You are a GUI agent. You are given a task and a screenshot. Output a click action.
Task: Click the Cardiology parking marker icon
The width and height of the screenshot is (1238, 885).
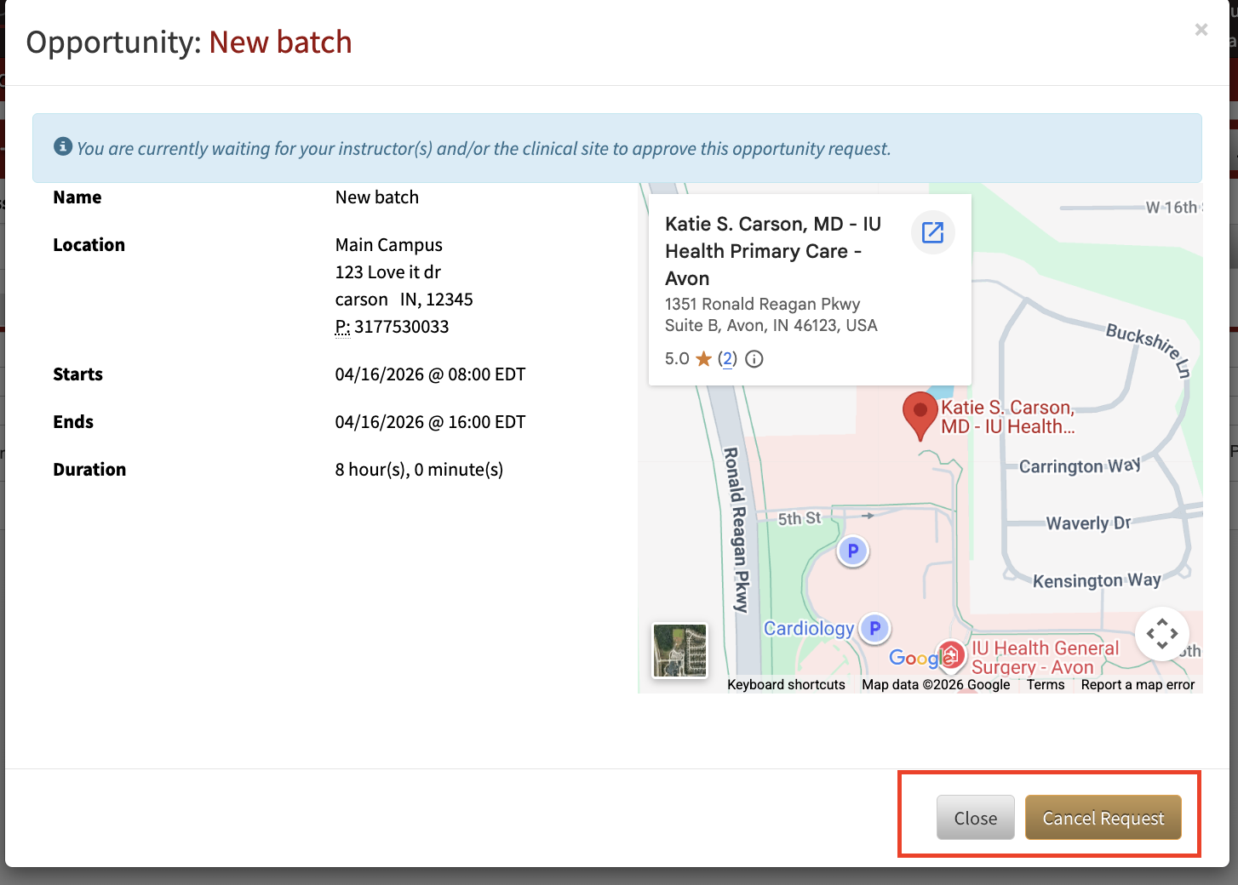pyautogui.click(x=874, y=629)
